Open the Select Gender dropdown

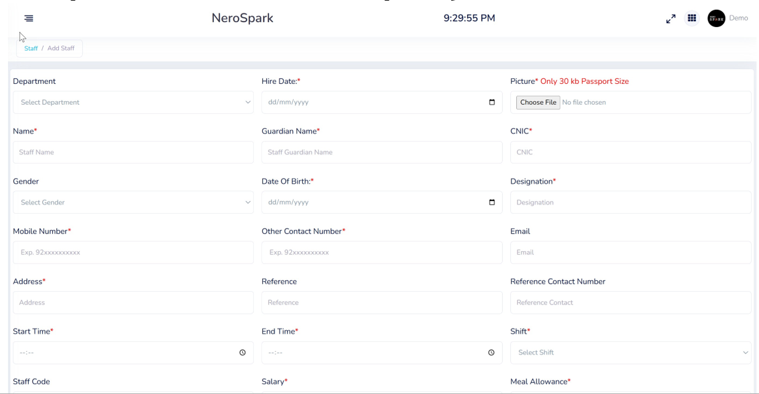[133, 202]
